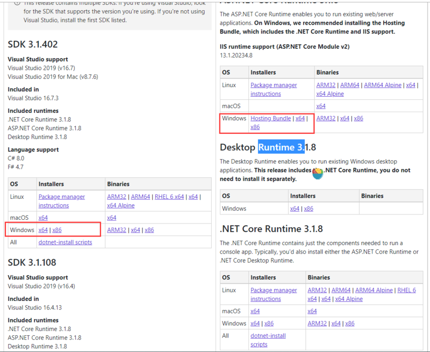Download .NET Core Runtime Windows x64 installer
430x352 pixels.
(255, 324)
